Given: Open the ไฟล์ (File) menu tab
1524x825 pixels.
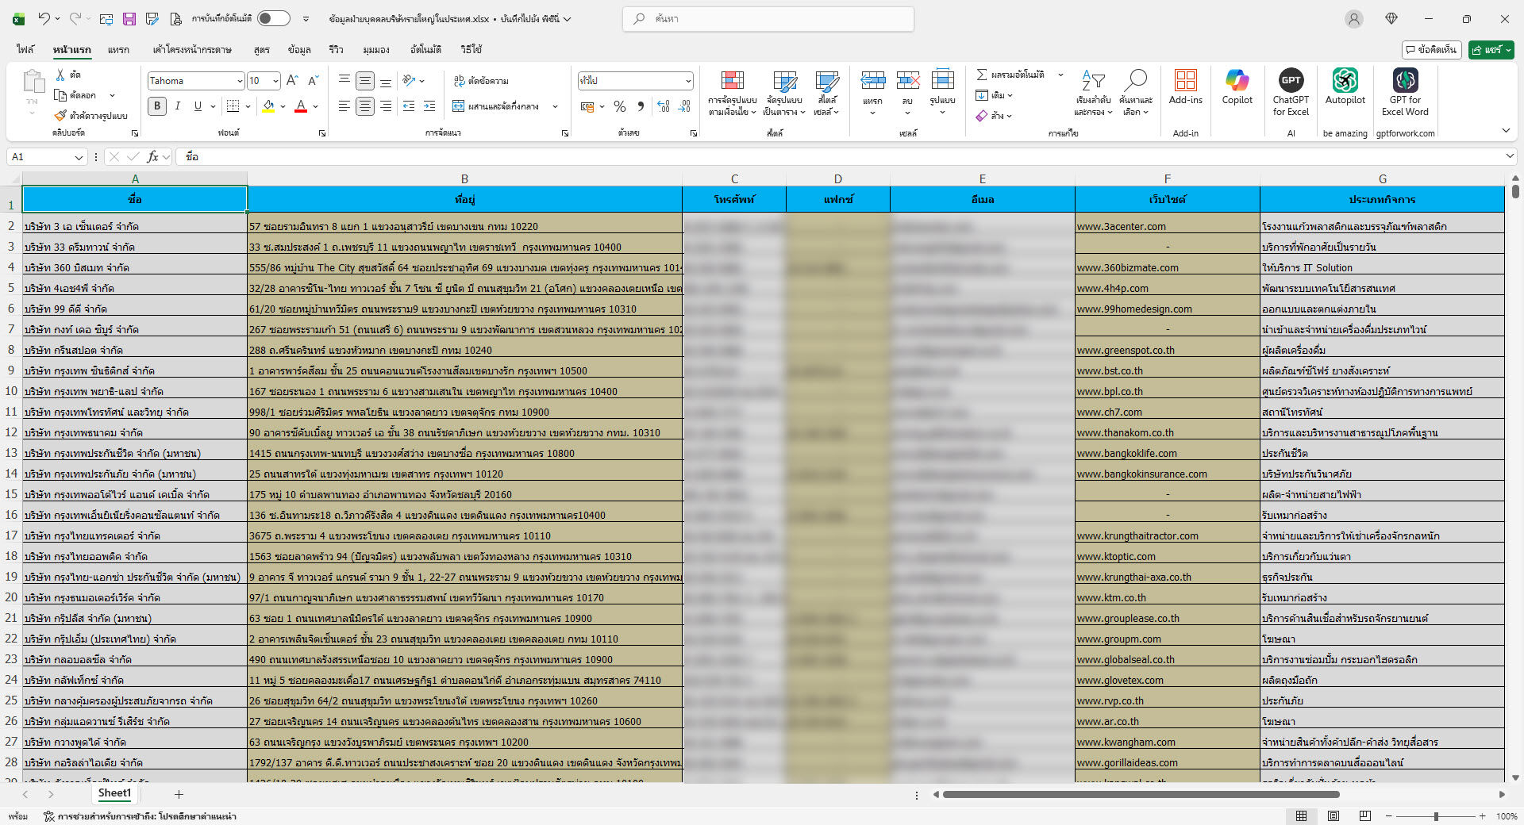Looking at the screenshot, I should coord(25,49).
